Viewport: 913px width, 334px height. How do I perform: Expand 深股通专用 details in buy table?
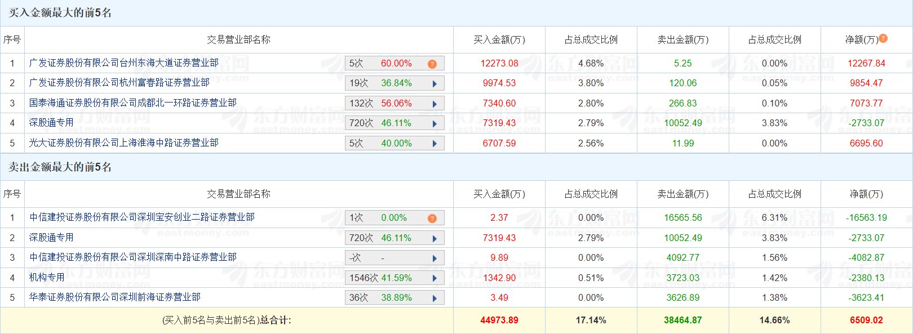[x=435, y=123]
